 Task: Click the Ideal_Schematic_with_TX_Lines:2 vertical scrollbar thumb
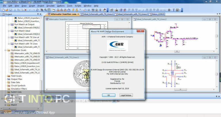tap(217, 36)
